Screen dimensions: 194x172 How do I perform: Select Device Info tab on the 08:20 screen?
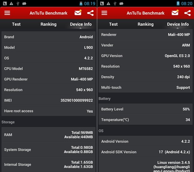pyautogui.click(x=178, y=24)
